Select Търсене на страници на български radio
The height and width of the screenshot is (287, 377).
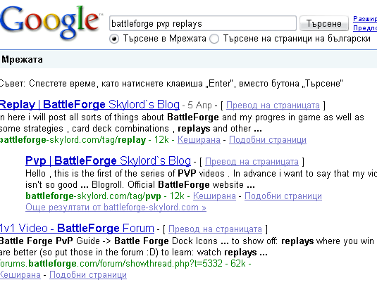coord(214,39)
